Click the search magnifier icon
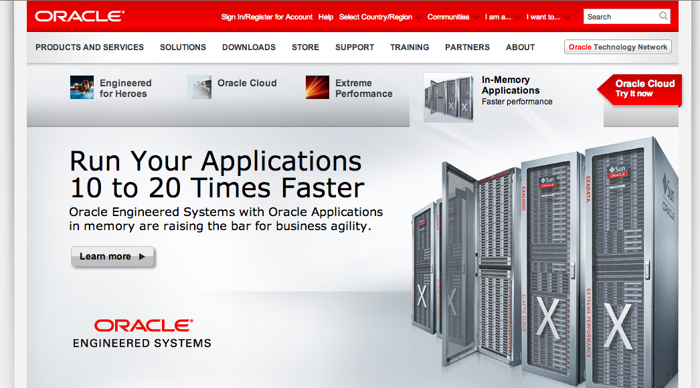The image size is (700, 388). 663,16
